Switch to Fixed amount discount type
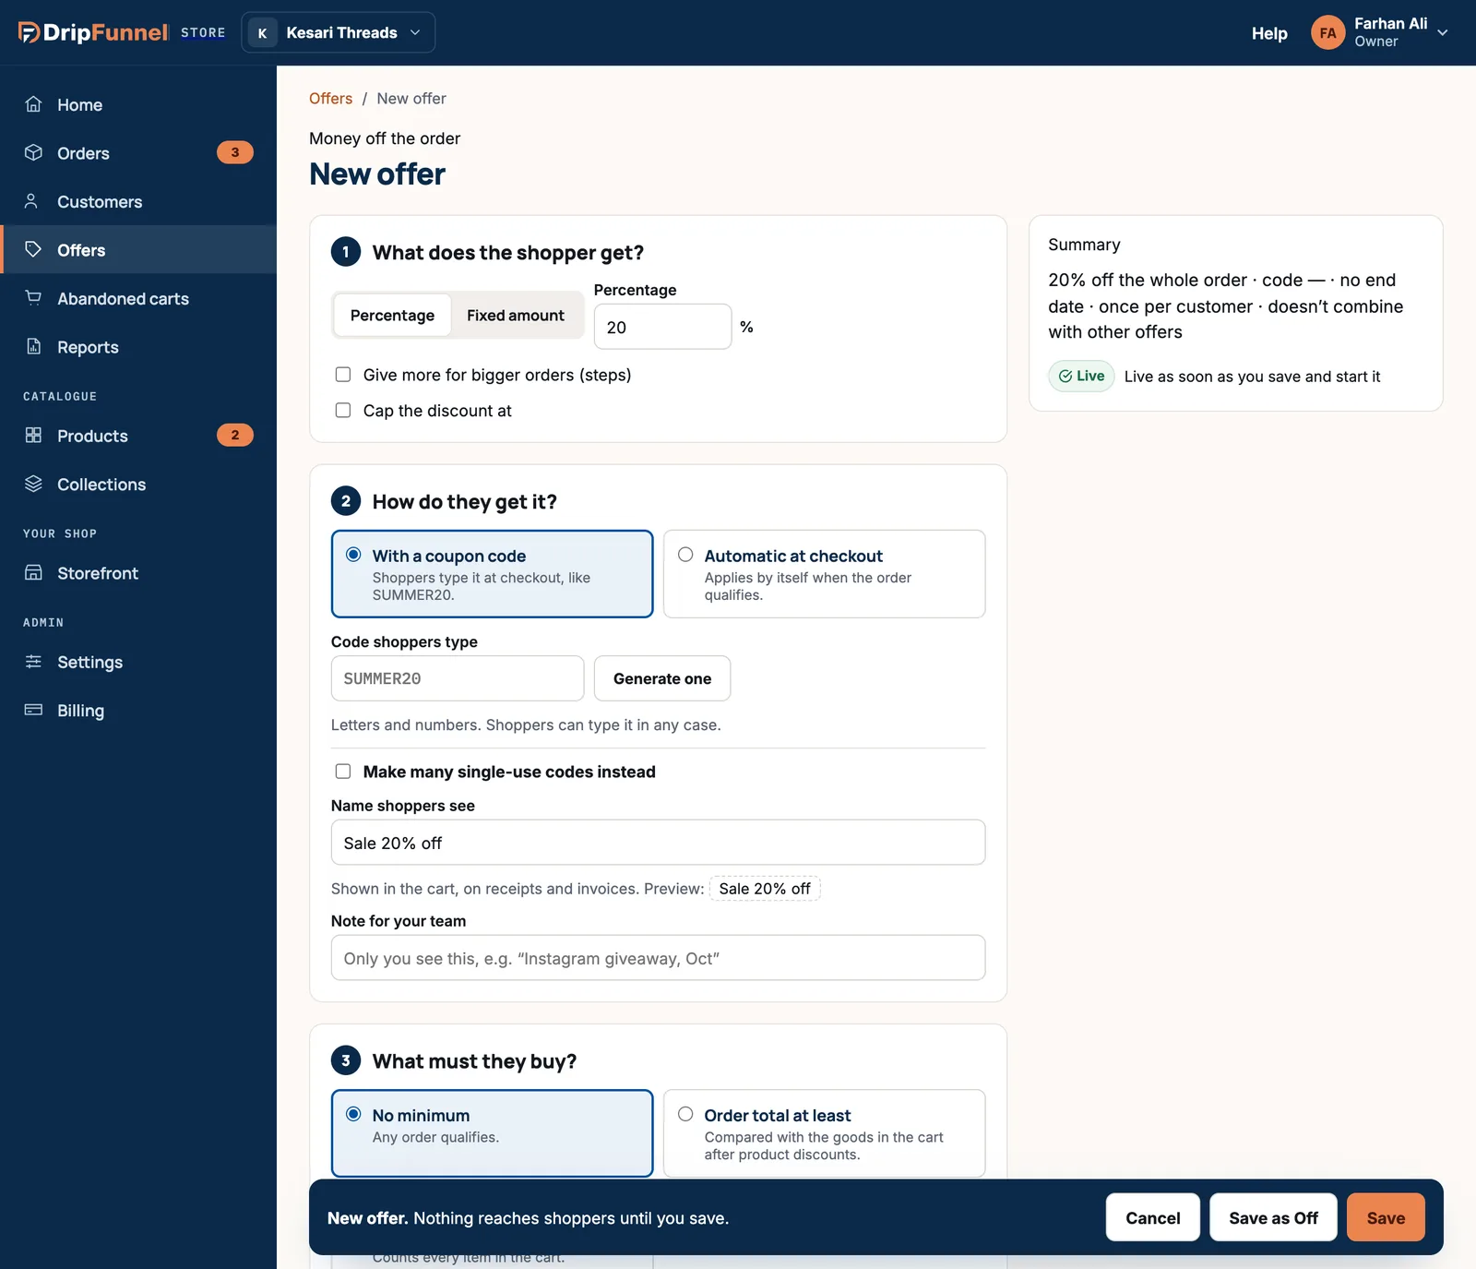 point(516,316)
